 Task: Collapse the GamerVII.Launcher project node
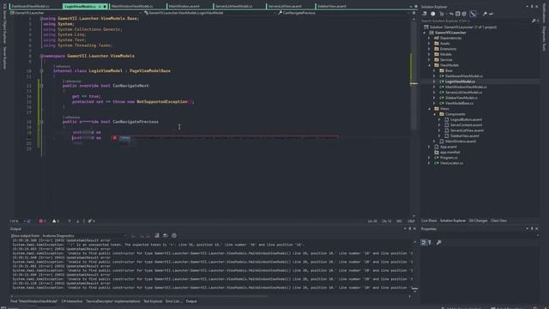pyautogui.click(x=425, y=33)
